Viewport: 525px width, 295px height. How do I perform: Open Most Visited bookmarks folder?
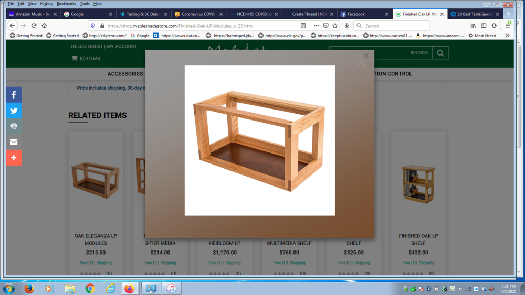482,36
